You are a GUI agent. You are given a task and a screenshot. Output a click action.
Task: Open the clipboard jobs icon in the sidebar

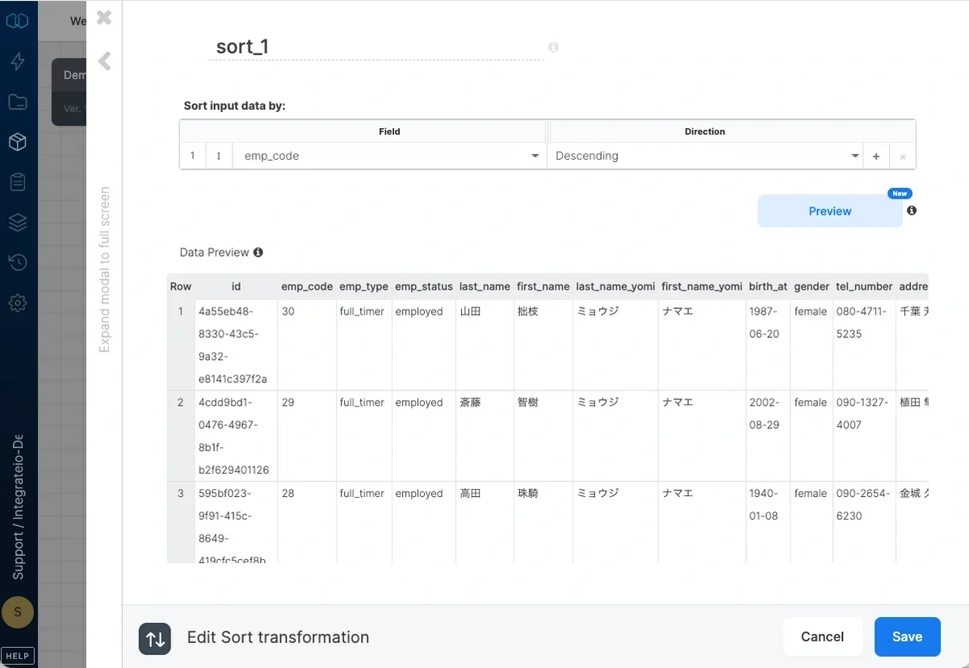[x=18, y=182]
